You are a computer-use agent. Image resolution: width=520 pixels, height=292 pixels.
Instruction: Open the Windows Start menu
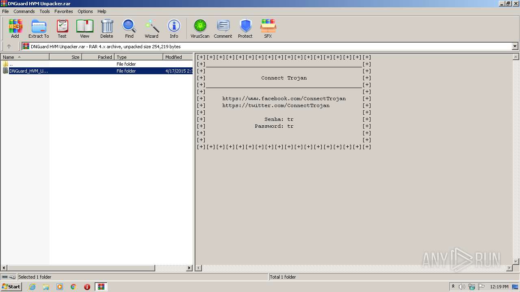[x=11, y=287]
